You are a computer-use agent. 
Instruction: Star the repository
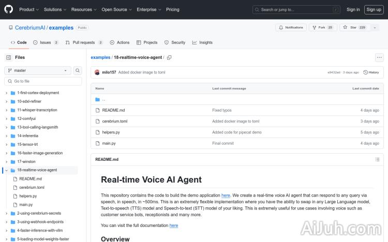click(x=354, y=27)
